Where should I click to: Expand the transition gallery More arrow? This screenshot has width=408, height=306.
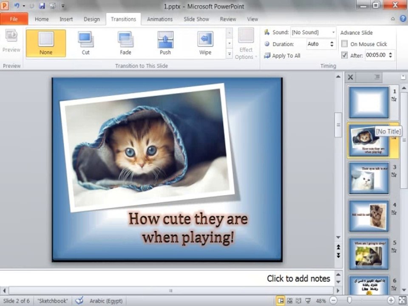(229, 54)
